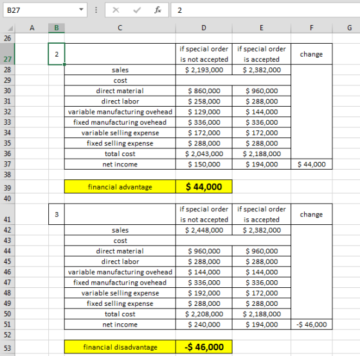This screenshot has width=360, height=356.
Task: Click the Insert Function fx icon
Action: (x=157, y=10)
